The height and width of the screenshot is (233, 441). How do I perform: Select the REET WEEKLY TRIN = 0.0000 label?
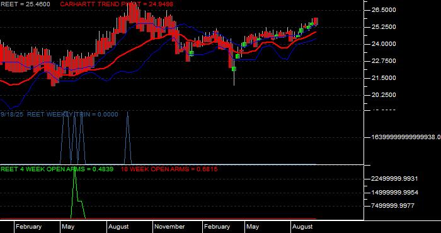click(x=72, y=115)
